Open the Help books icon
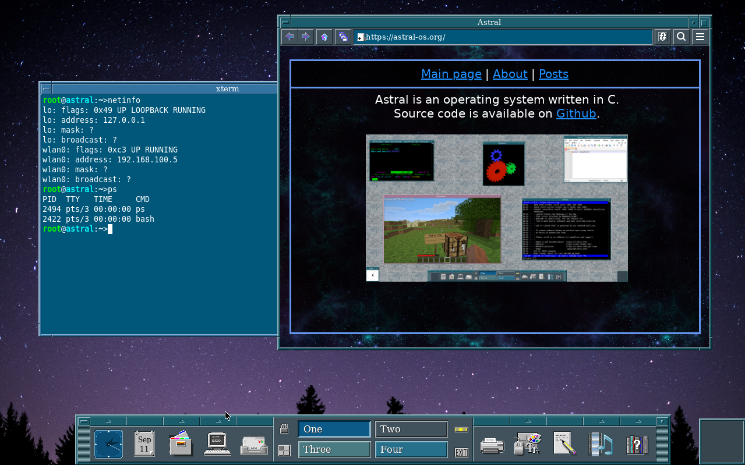The height and width of the screenshot is (465, 745). (637, 445)
